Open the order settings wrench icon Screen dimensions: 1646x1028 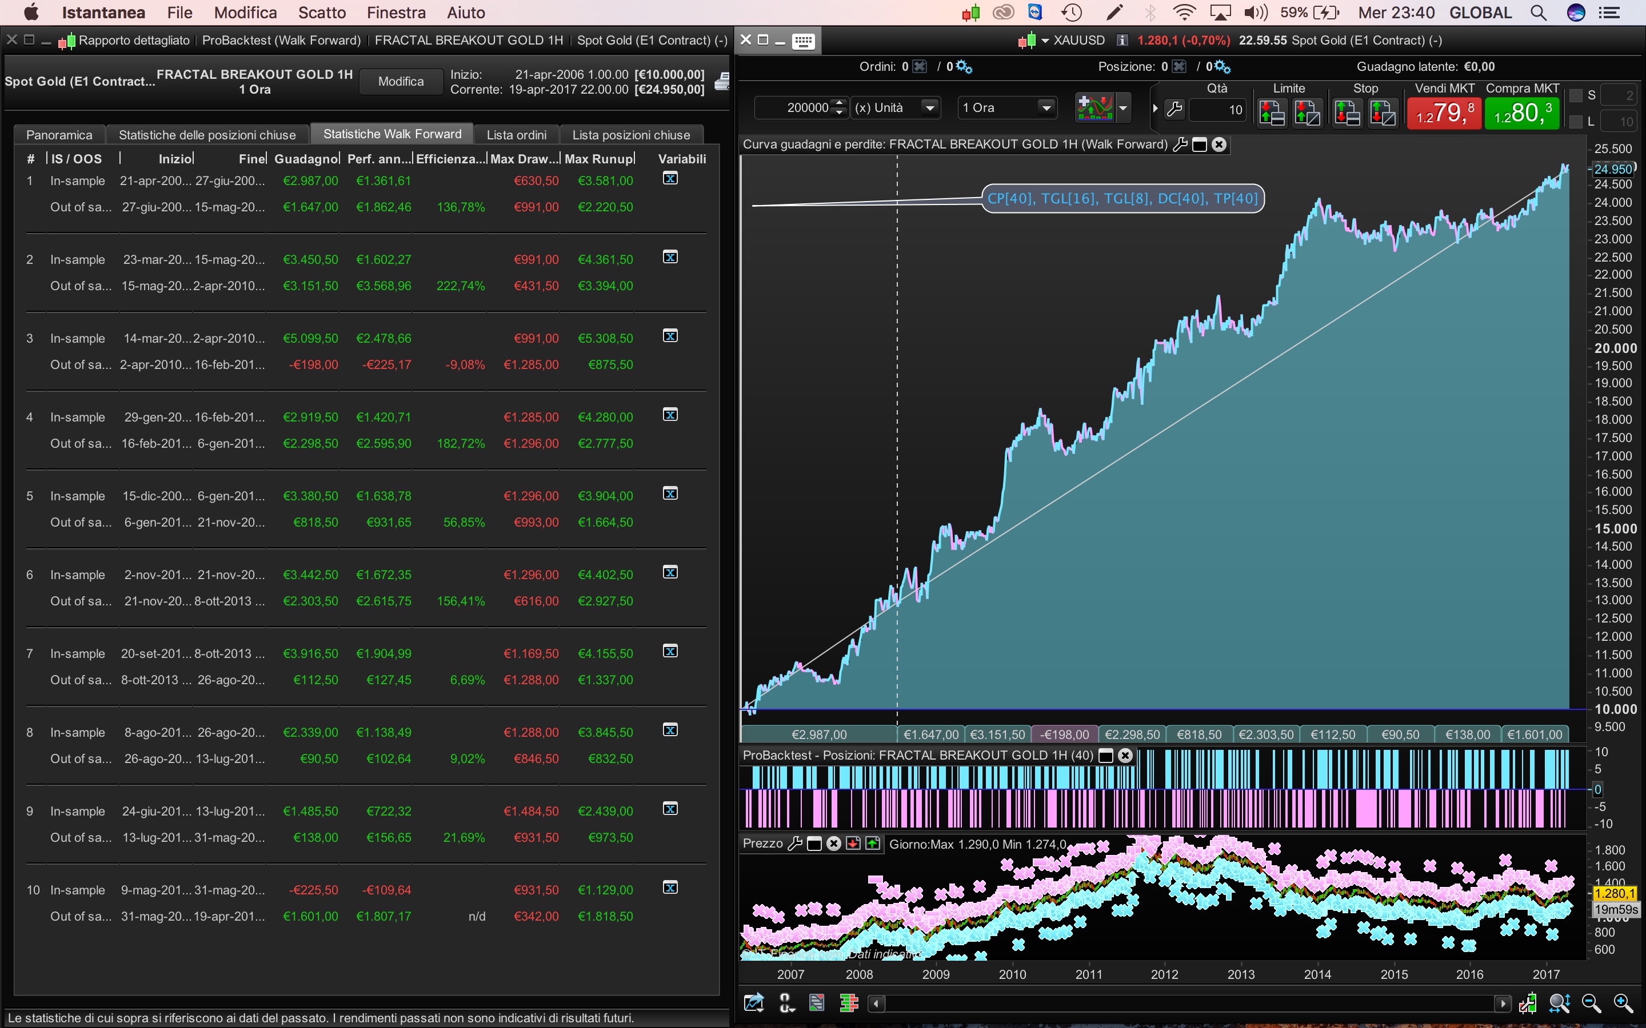click(1174, 109)
